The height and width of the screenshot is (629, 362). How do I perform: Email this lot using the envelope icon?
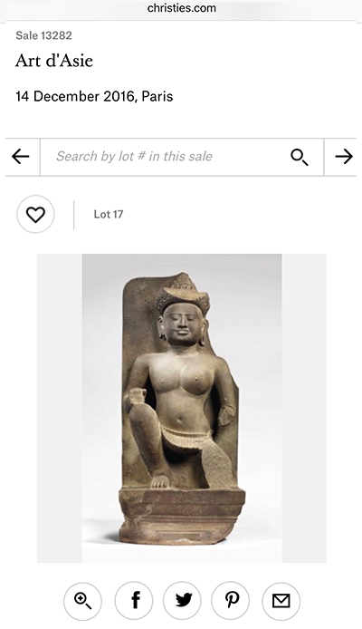pyautogui.click(x=281, y=601)
